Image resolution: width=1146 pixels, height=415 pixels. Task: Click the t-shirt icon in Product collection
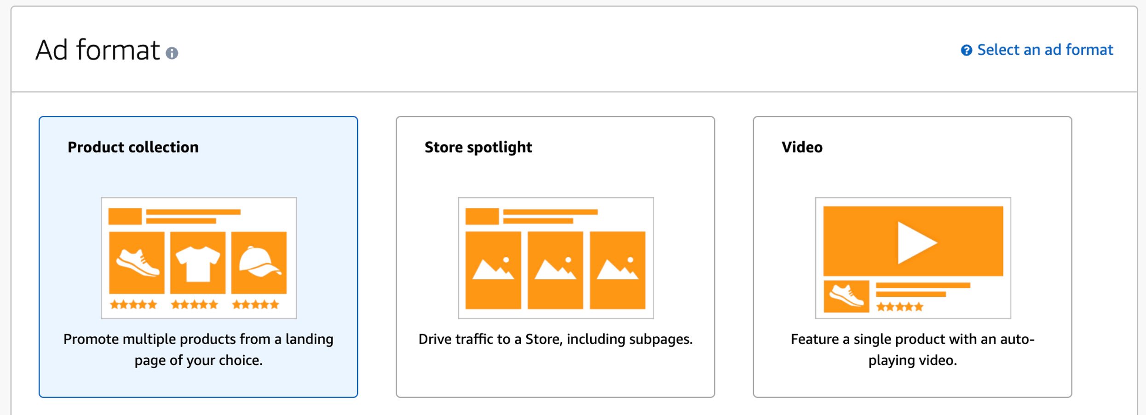click(x=198, y=263)
